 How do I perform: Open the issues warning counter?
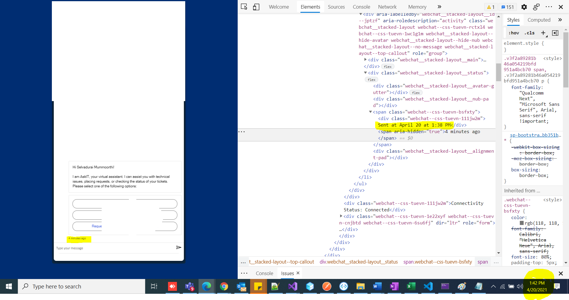coord(490,7)
